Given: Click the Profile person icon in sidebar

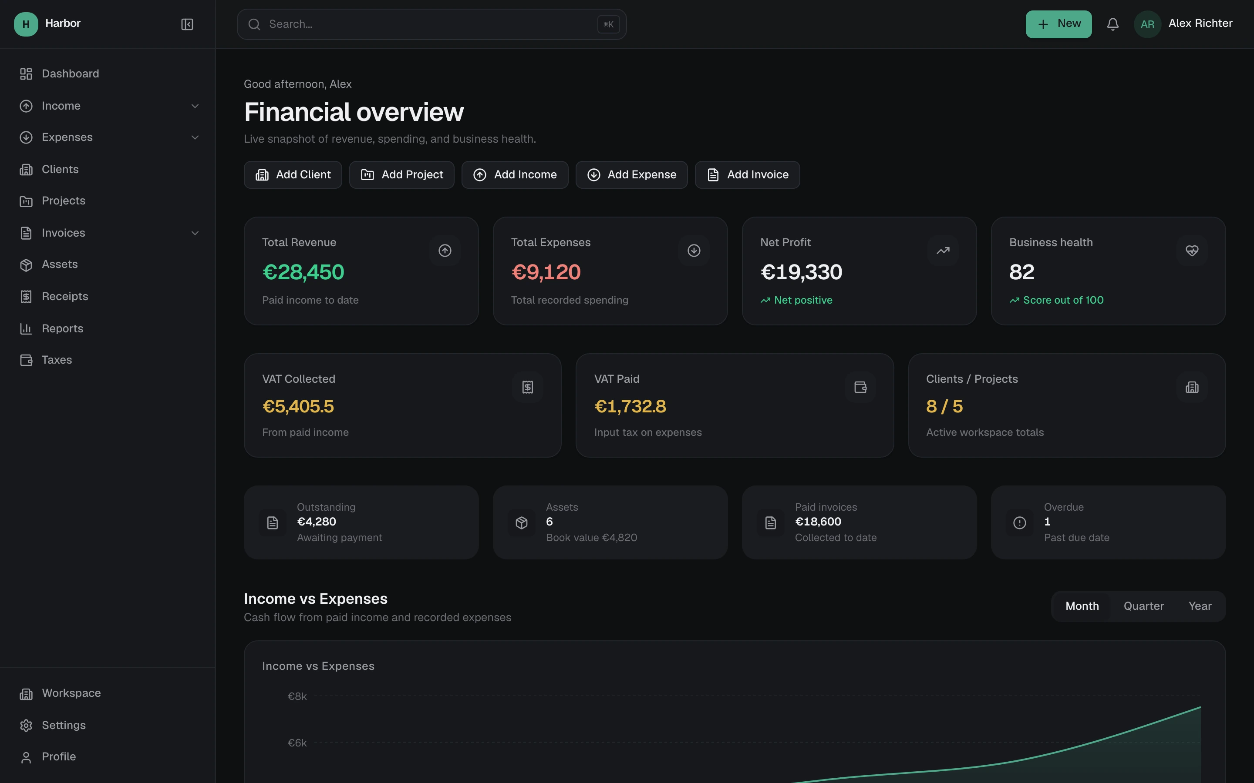Looking at the screenshot, I should pyautogui.click(x=26, y=757).
